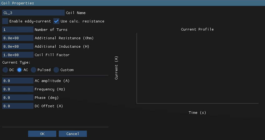Click inside the Current Profile plot area

click(197, 68)
